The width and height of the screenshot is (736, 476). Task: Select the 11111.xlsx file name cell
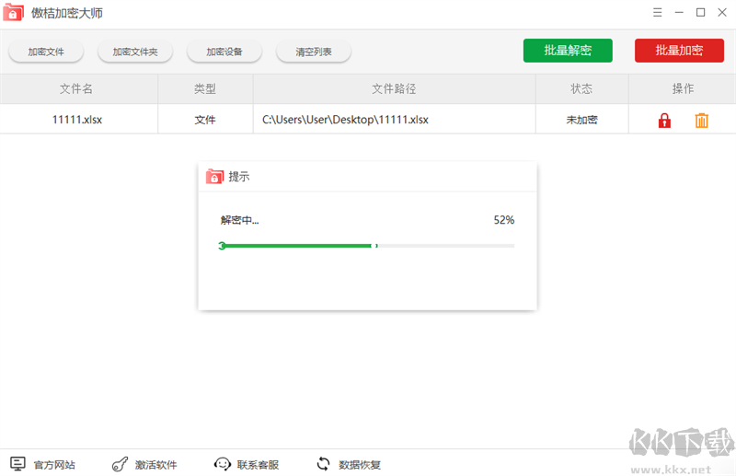78,120
